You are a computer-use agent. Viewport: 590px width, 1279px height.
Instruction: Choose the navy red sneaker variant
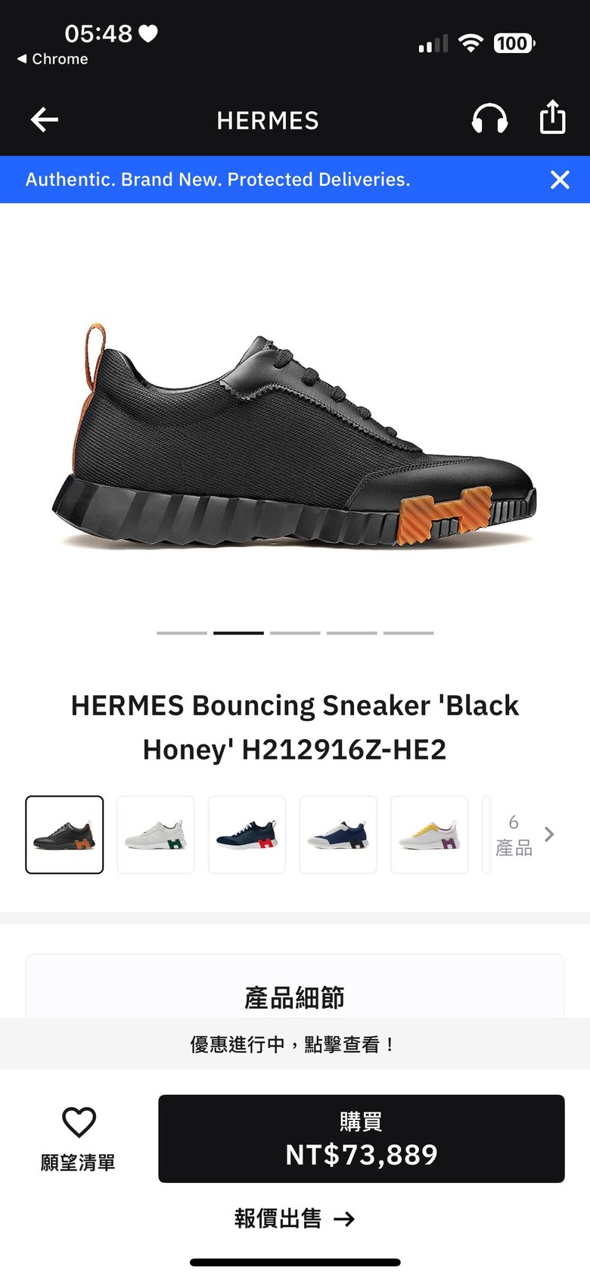247,834
